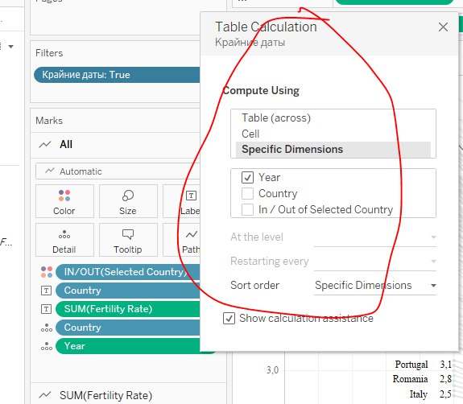Open the Color mark card
The image size is (463, 404).
coord(64,201)
